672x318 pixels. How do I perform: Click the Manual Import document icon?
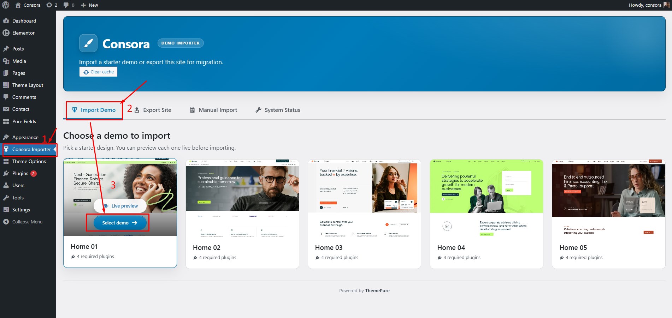click(193, 110)
